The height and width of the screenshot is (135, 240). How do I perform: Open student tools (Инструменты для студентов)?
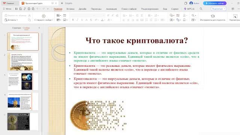[x=213, y=18]
